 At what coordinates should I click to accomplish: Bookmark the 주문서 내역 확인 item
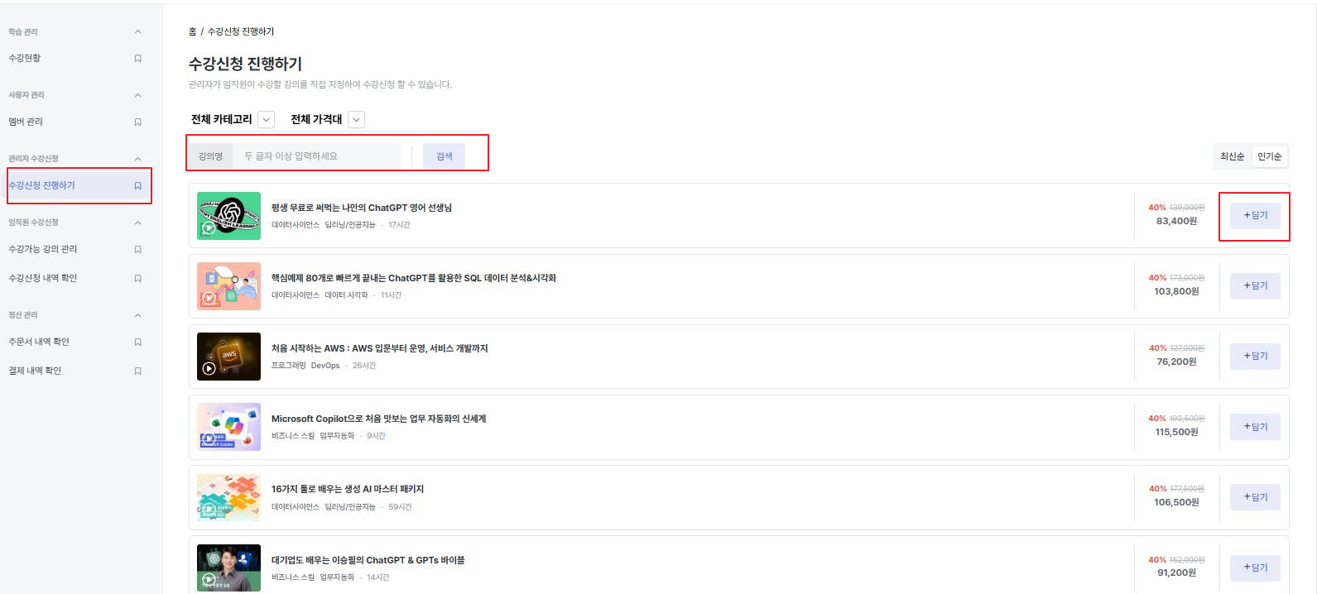137,343
